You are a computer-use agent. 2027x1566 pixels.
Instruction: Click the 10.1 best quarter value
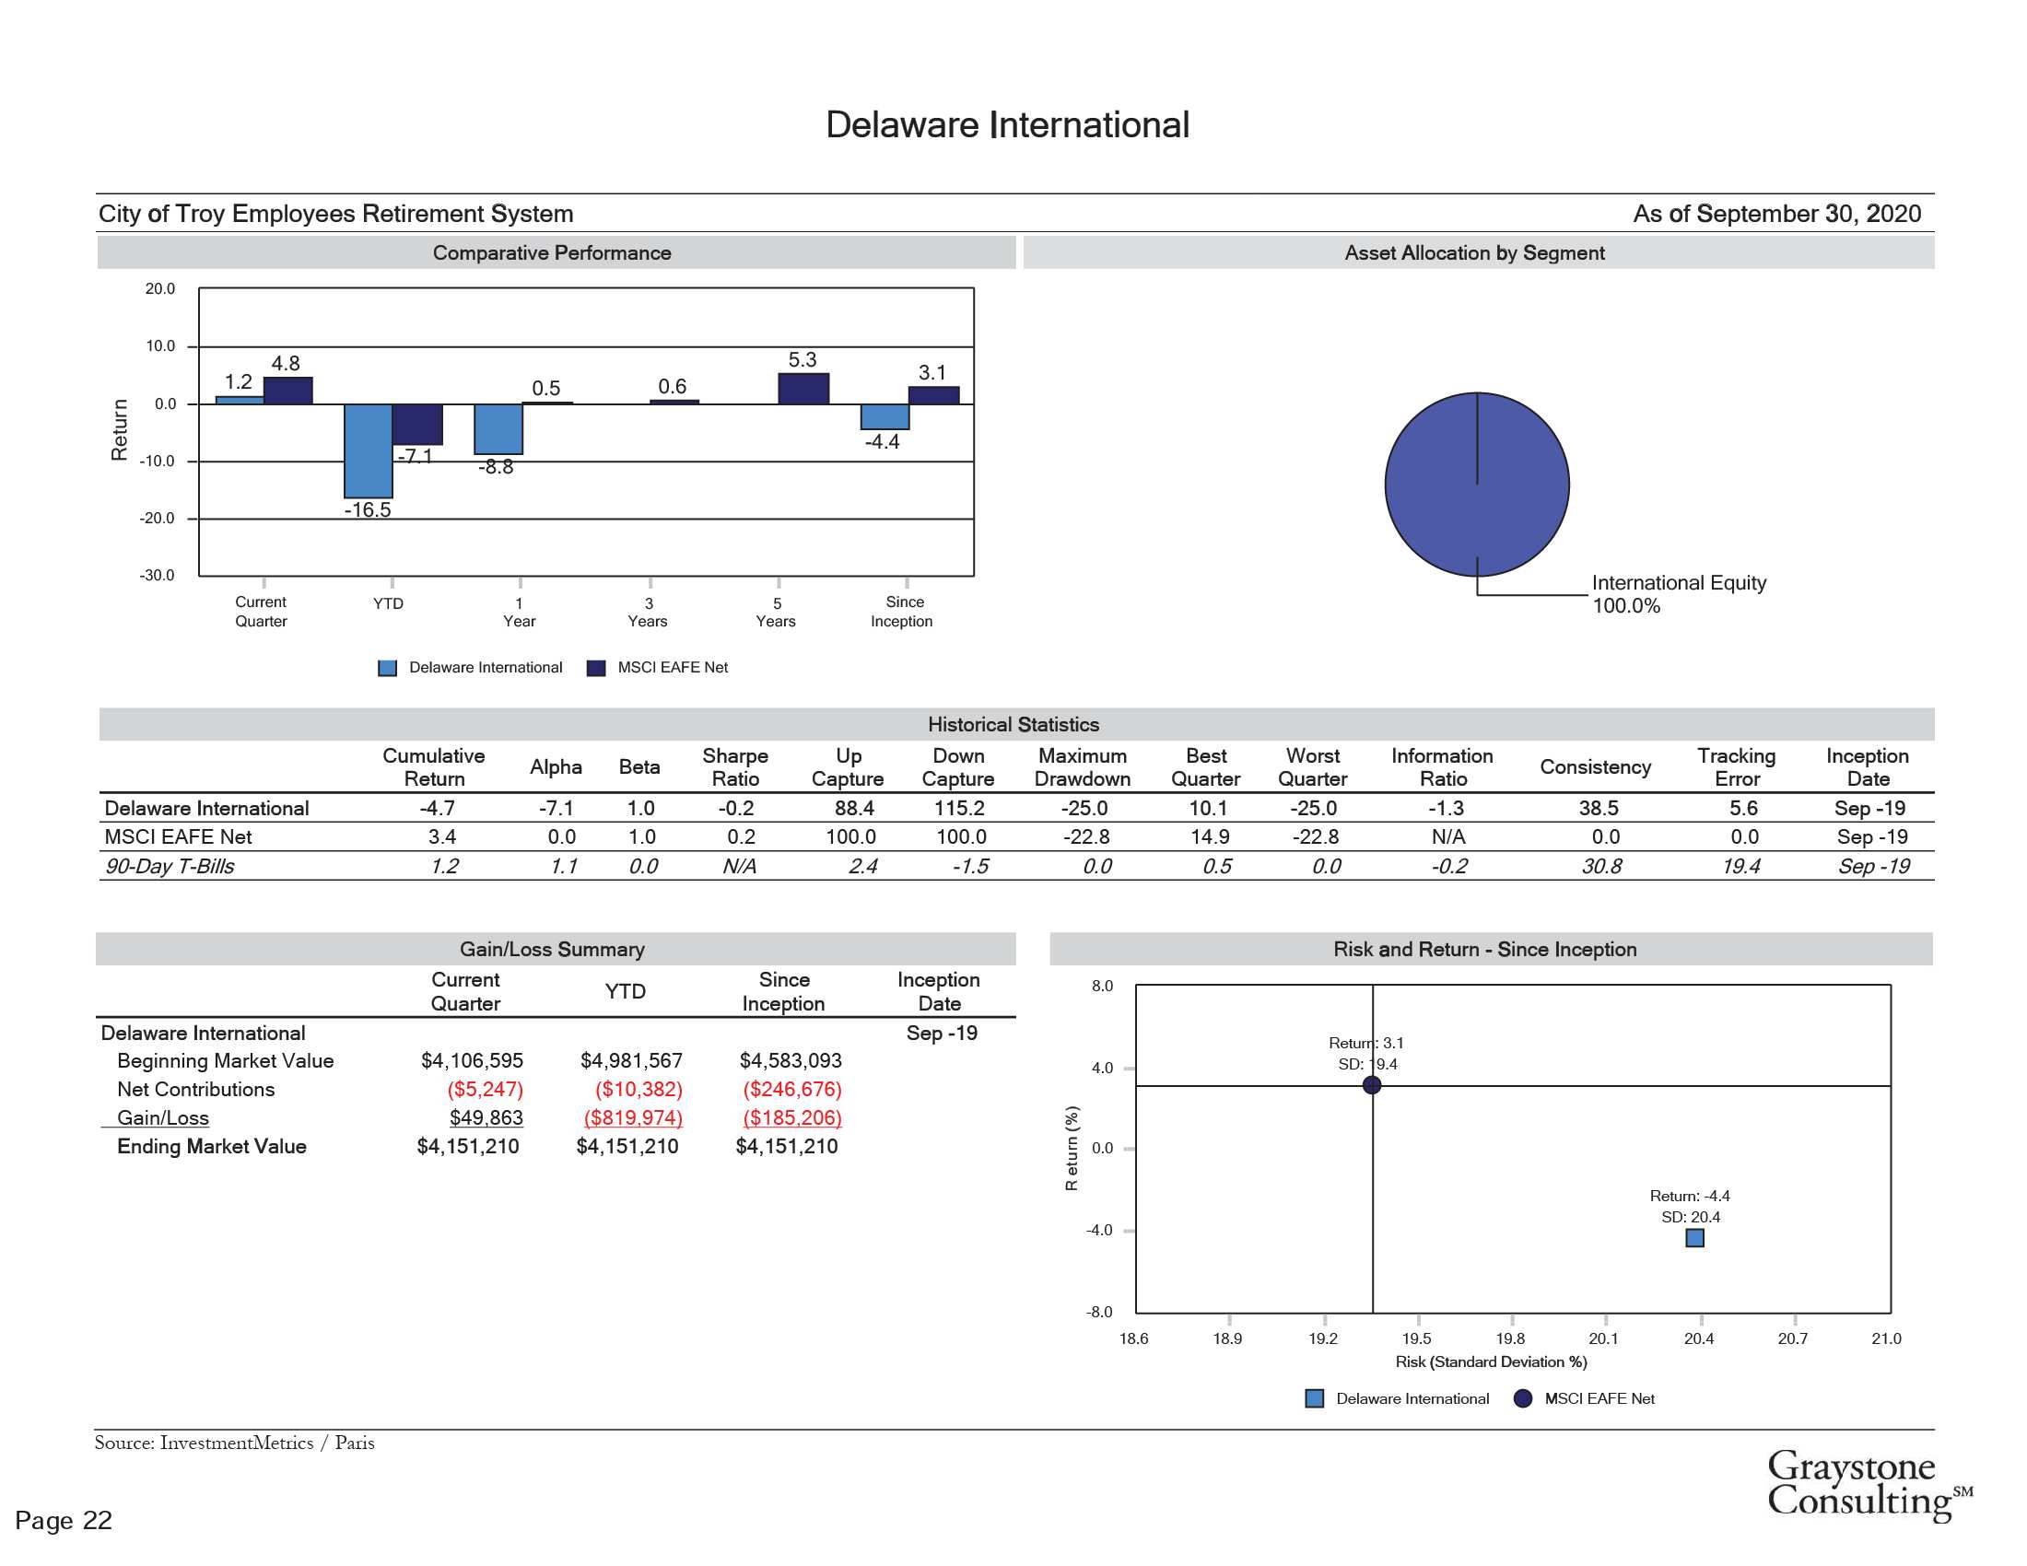pyautogui.click(x=1209, y=808)
